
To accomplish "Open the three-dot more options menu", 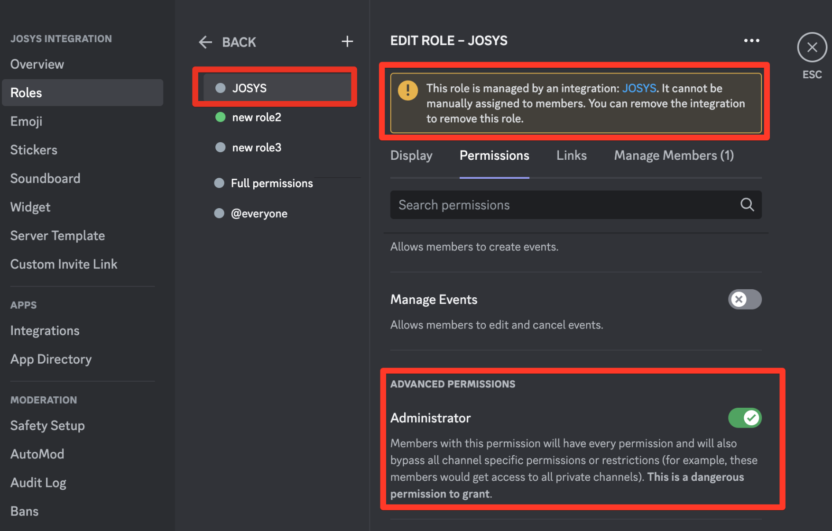I will [x=751, y=41].
